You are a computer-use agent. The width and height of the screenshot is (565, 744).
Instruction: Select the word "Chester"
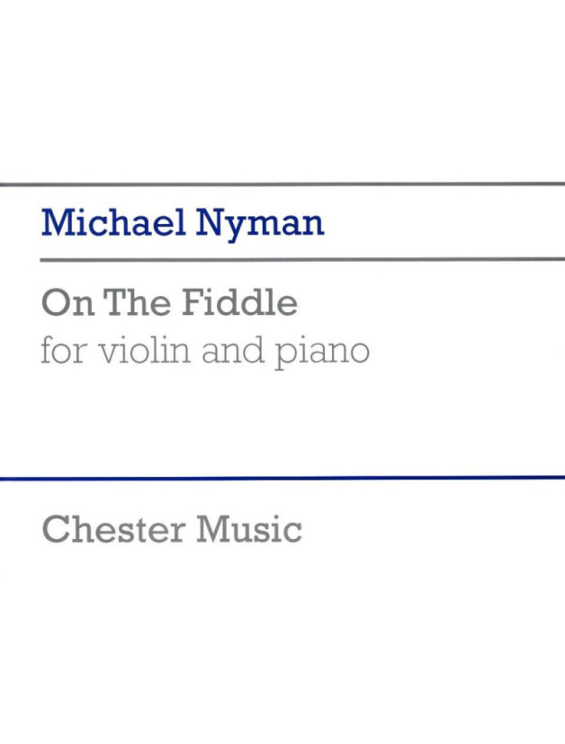click(x=113, y=529)
